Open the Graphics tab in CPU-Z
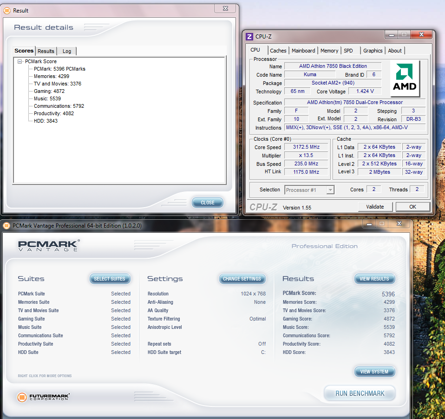Screen dimensions: 445x419 tap(373, 51)
